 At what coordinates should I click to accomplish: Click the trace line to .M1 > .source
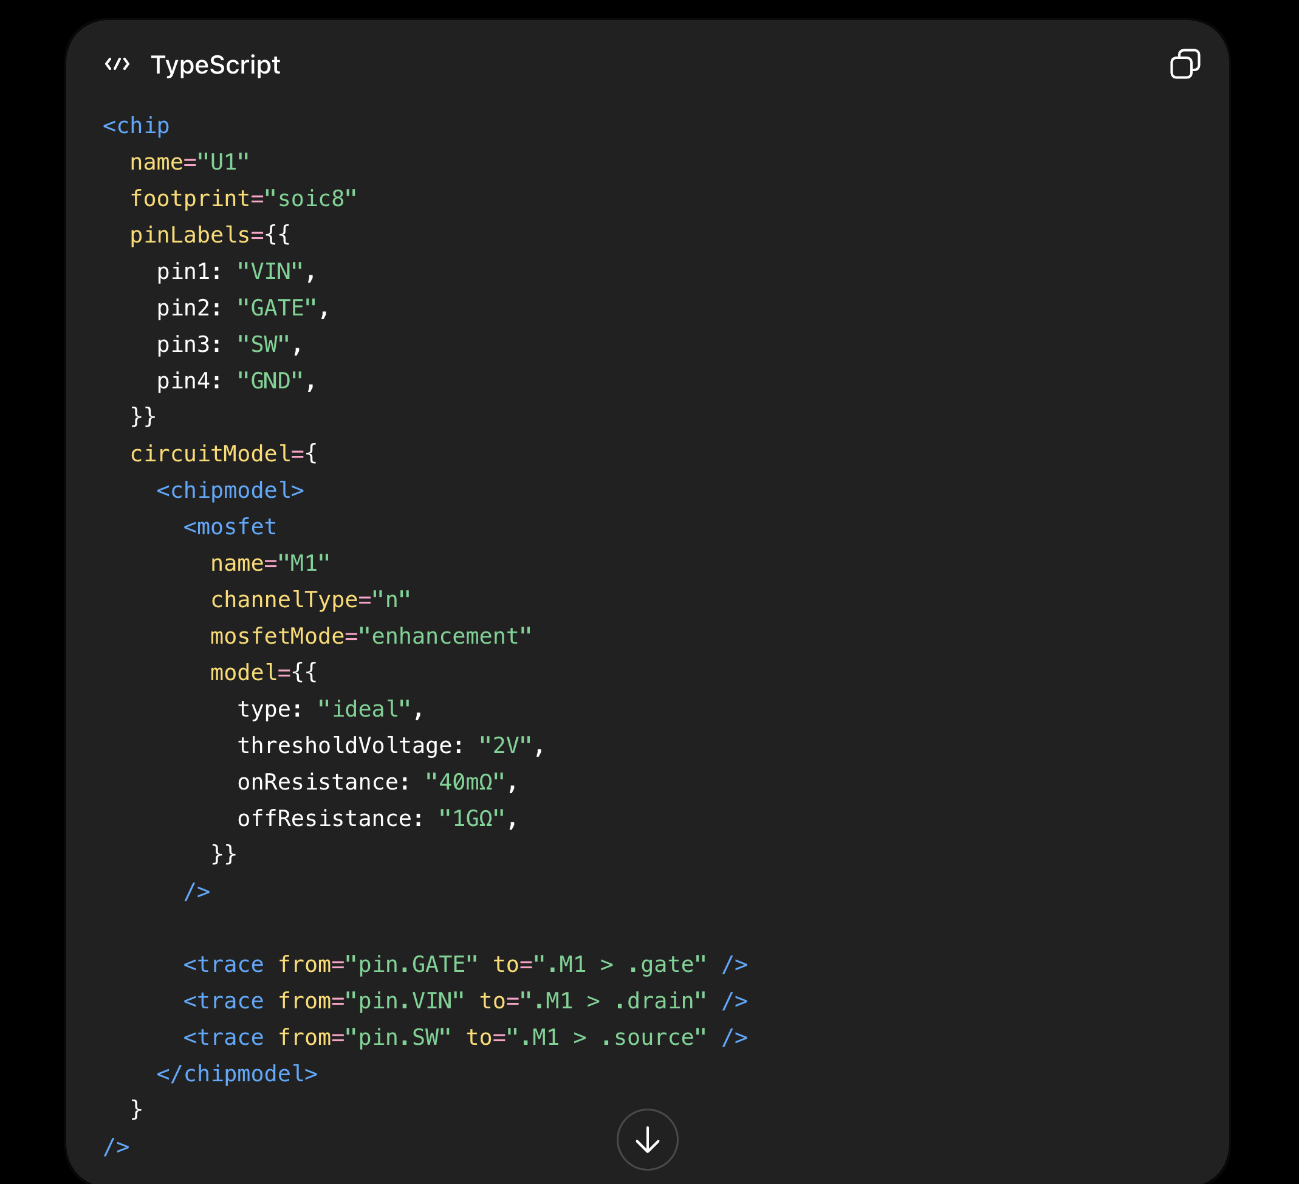tap(466, 1037)
